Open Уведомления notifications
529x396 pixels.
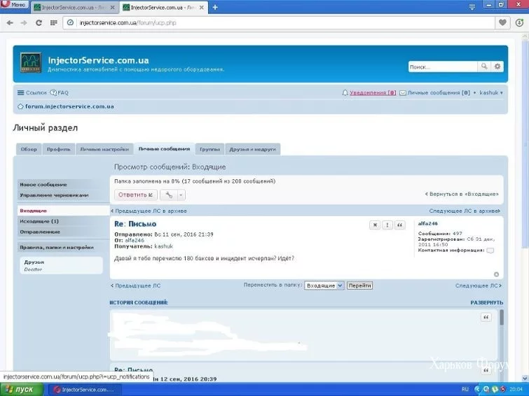369,92
